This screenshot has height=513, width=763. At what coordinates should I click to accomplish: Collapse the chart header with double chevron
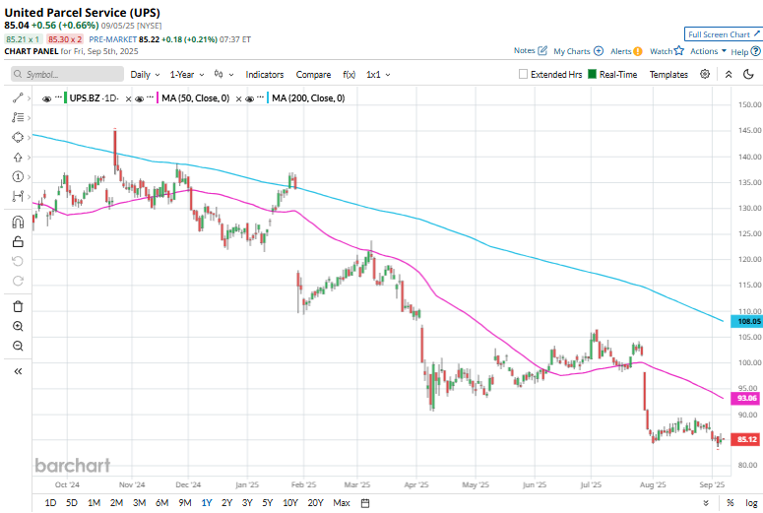point(729,75)
